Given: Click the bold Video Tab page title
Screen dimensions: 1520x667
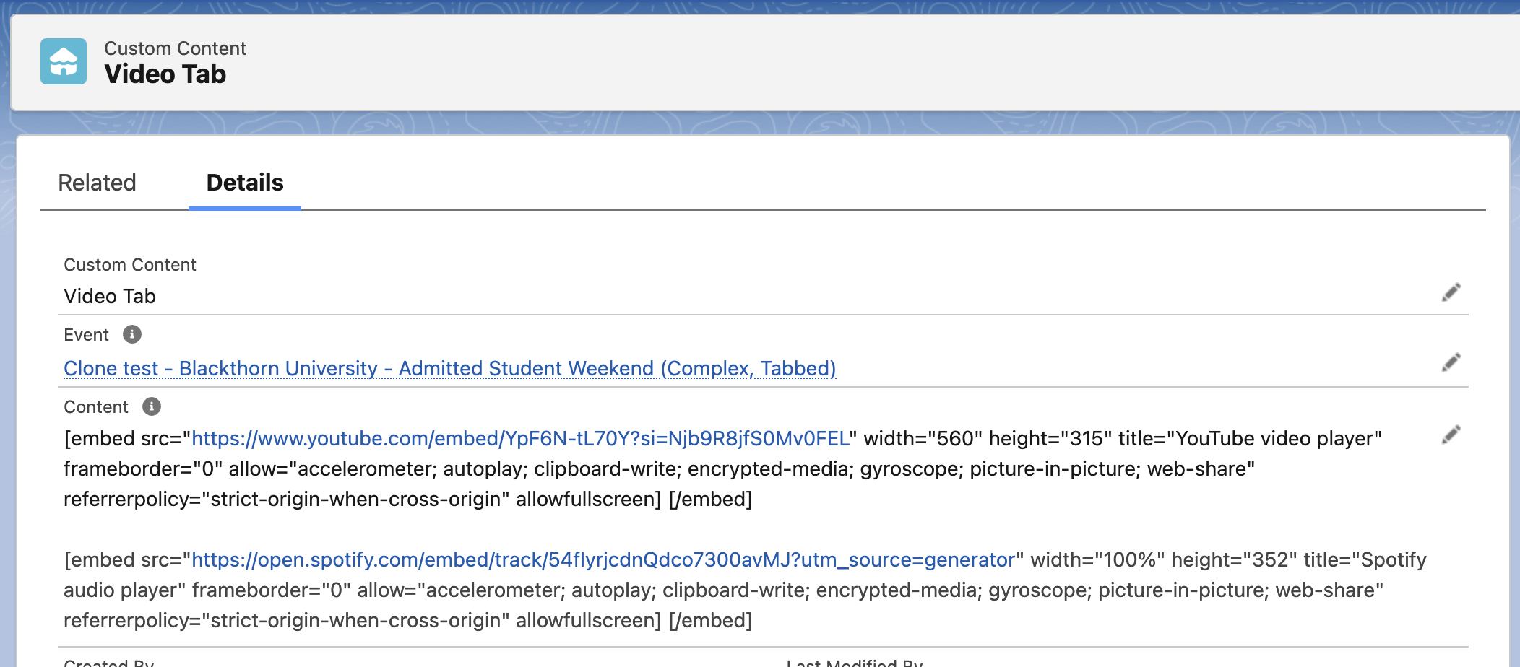Looking at the screenshot, I should pyautogui.click(x=165, y=74).
